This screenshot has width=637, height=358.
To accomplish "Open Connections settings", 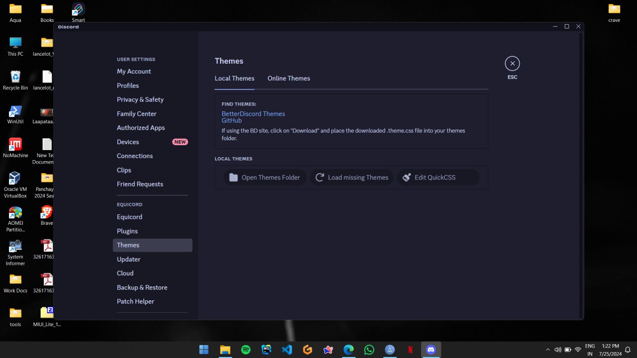I will [x=152, y=156].
